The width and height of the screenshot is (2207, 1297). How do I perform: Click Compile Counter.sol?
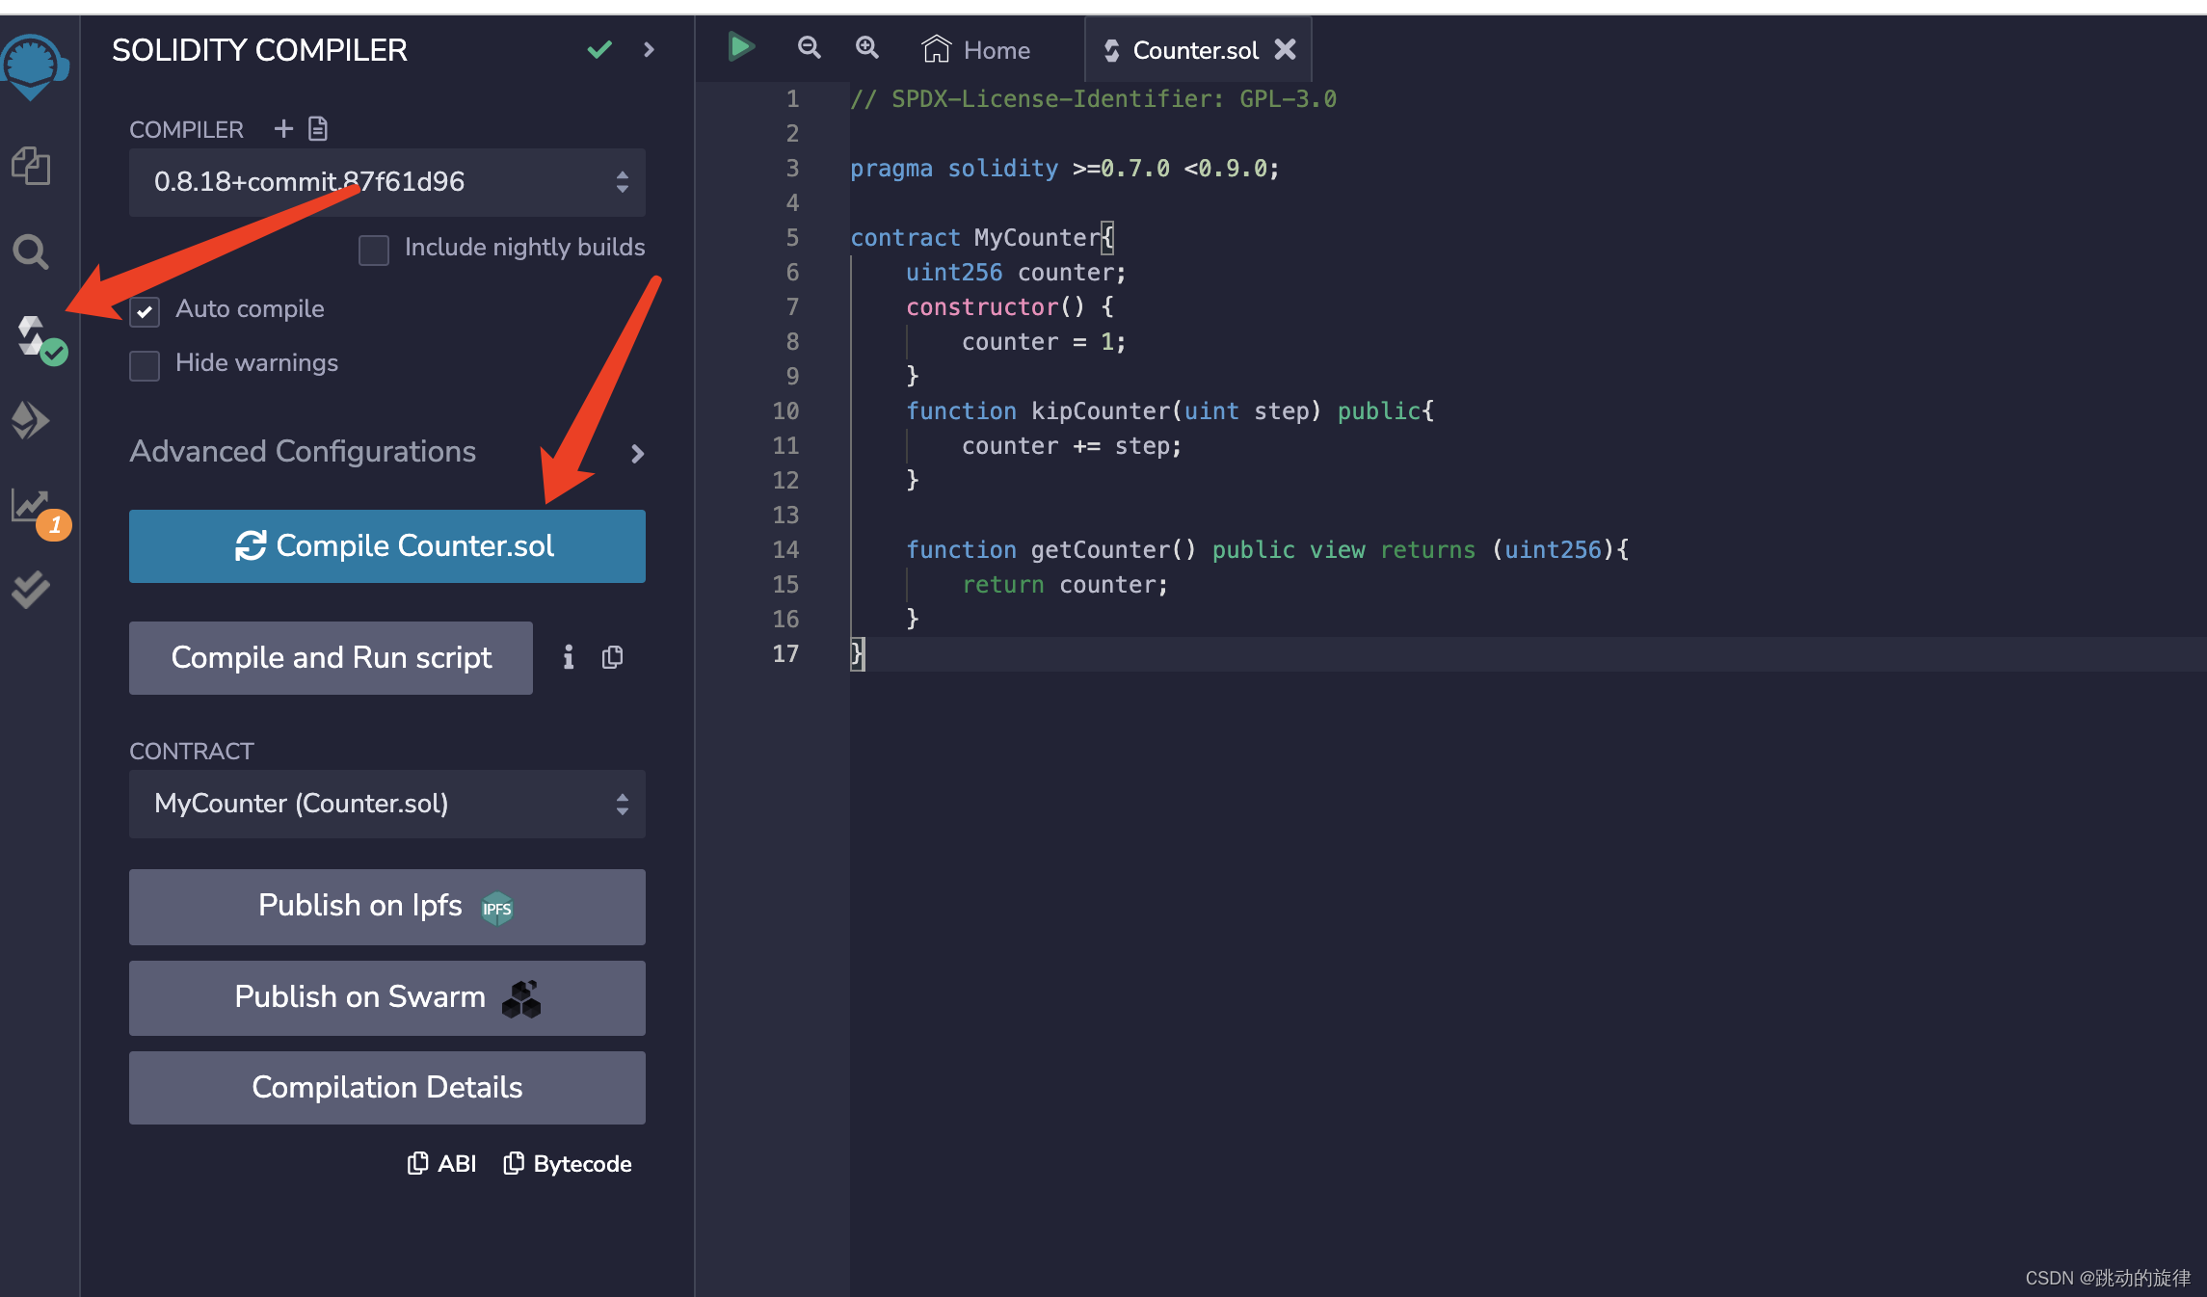386,545
